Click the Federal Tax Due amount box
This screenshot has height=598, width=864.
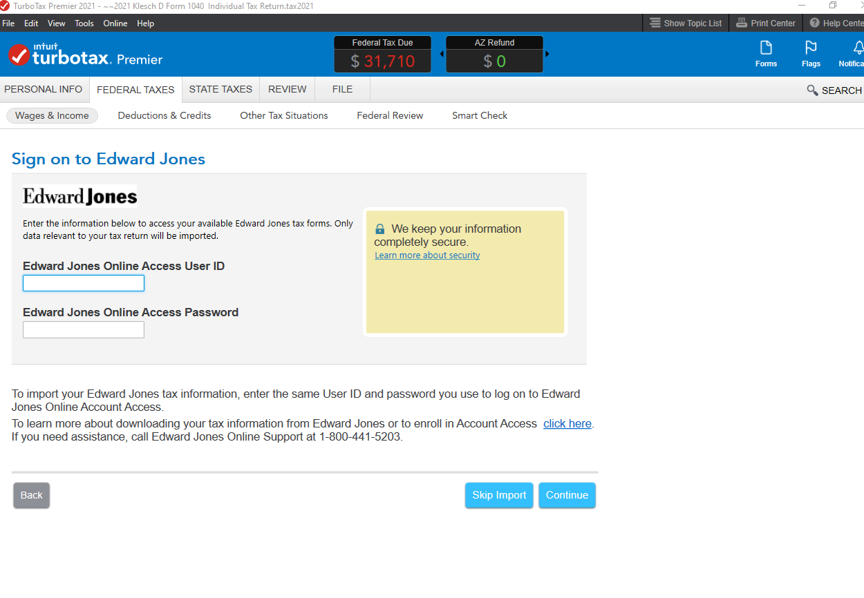382,54
